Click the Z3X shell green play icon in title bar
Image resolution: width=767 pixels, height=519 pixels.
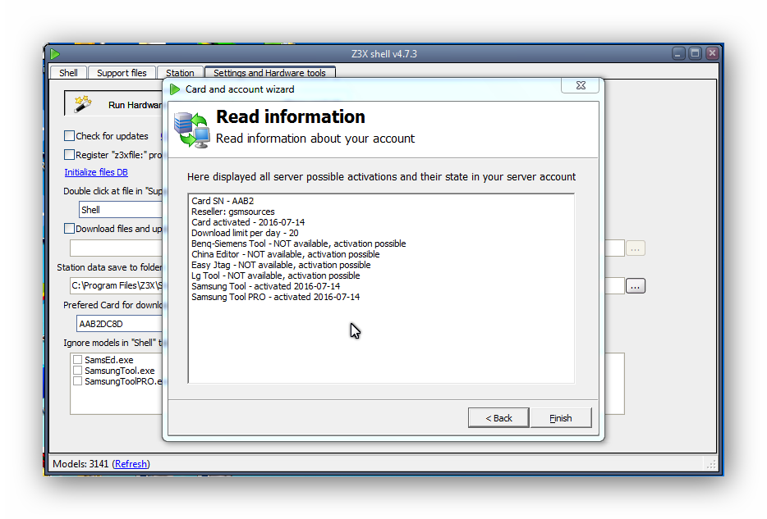point(55,54)
